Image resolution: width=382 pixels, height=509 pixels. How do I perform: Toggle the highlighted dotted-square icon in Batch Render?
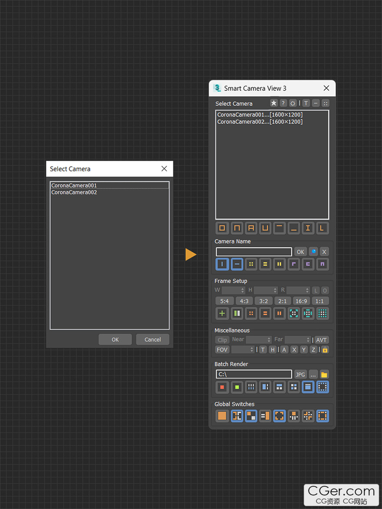click(x=322, y=387)
